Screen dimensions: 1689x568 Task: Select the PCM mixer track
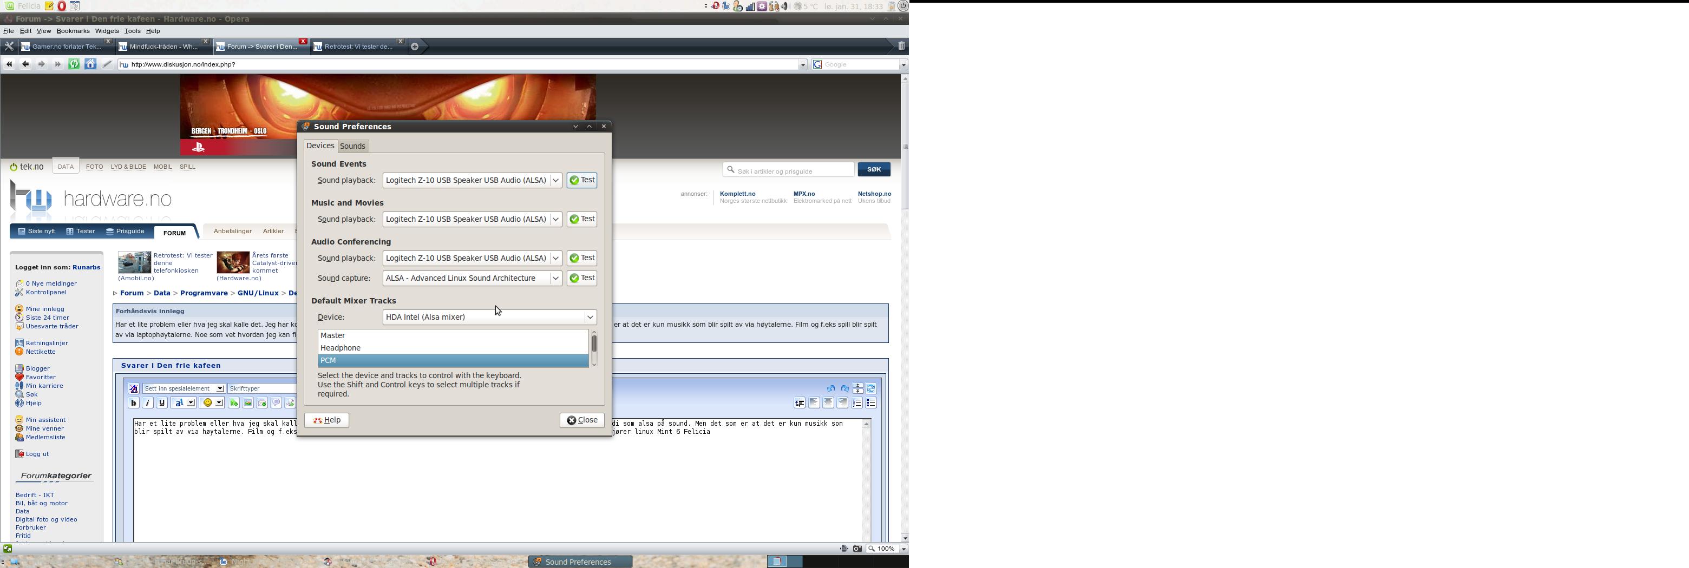[453, 361]
